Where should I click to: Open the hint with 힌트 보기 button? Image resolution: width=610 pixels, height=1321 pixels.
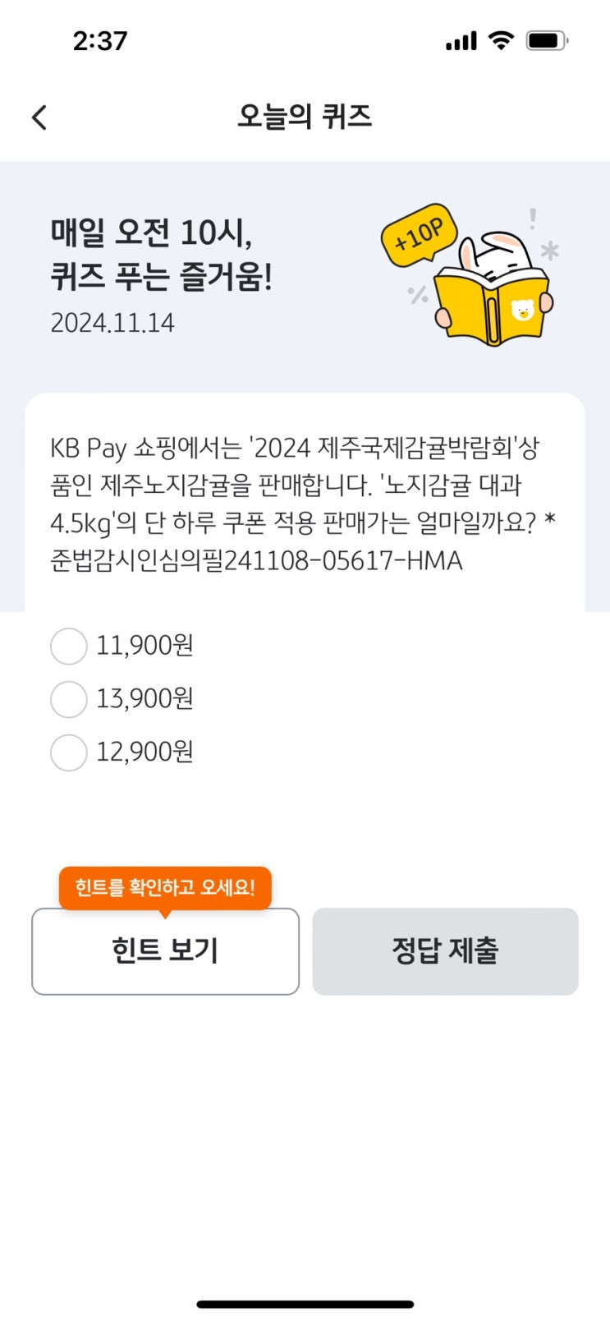[x=165, y=951]
